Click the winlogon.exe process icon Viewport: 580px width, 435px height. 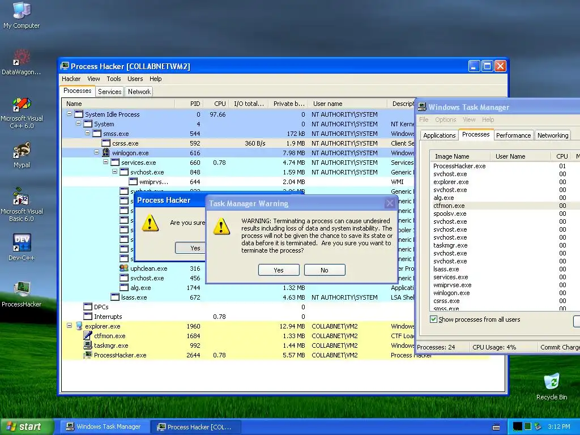click(x=106, y=153)
